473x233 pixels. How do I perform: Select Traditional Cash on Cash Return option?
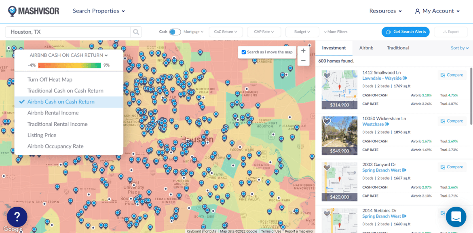click(65, 91)
